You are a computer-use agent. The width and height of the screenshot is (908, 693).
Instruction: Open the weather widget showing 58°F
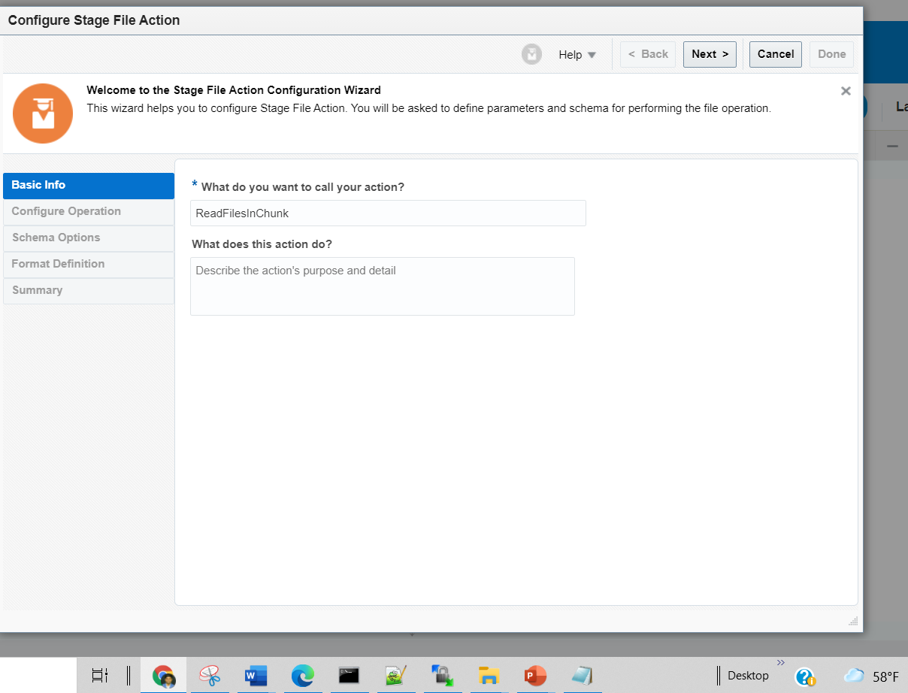click(x=872, y=676)
